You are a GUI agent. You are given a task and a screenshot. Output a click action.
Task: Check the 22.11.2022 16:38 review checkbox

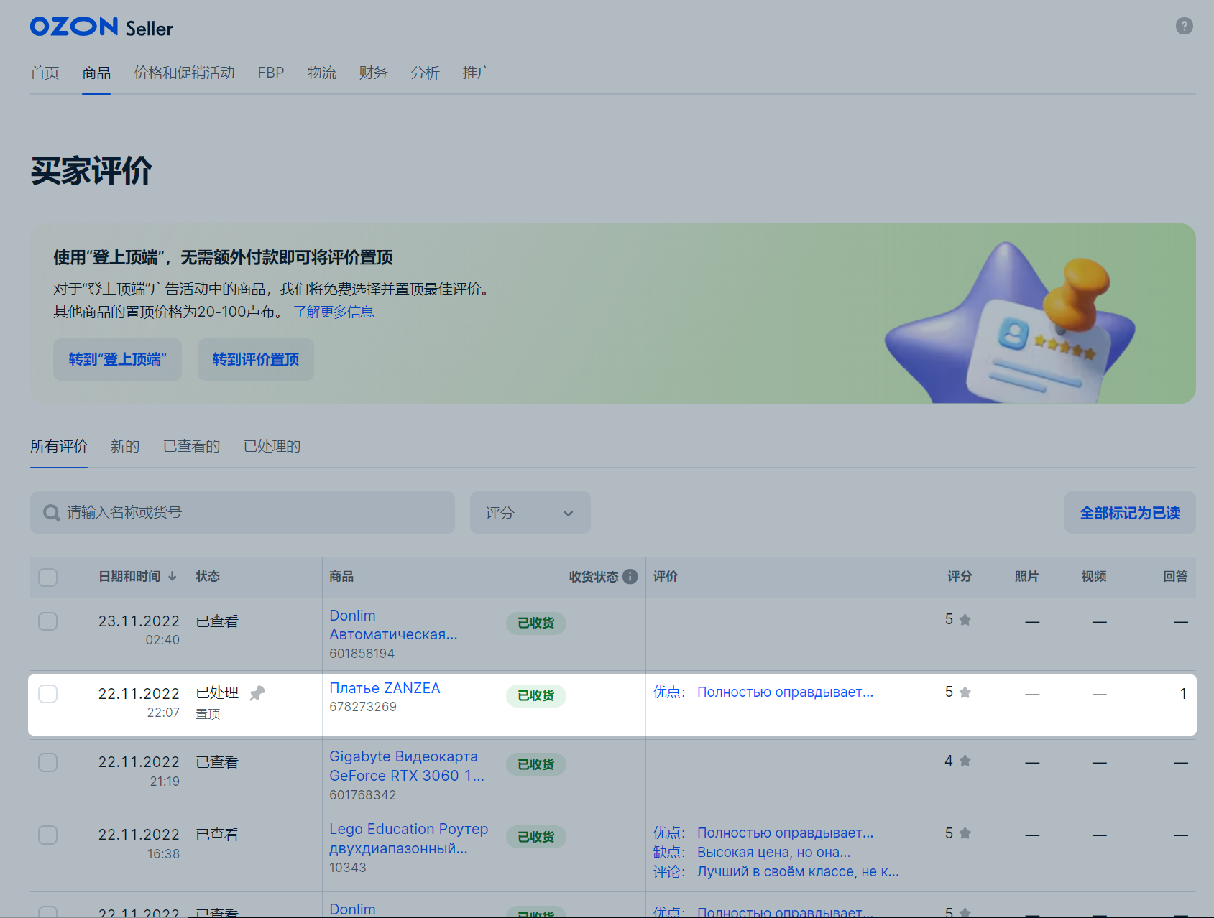[48, 835]
